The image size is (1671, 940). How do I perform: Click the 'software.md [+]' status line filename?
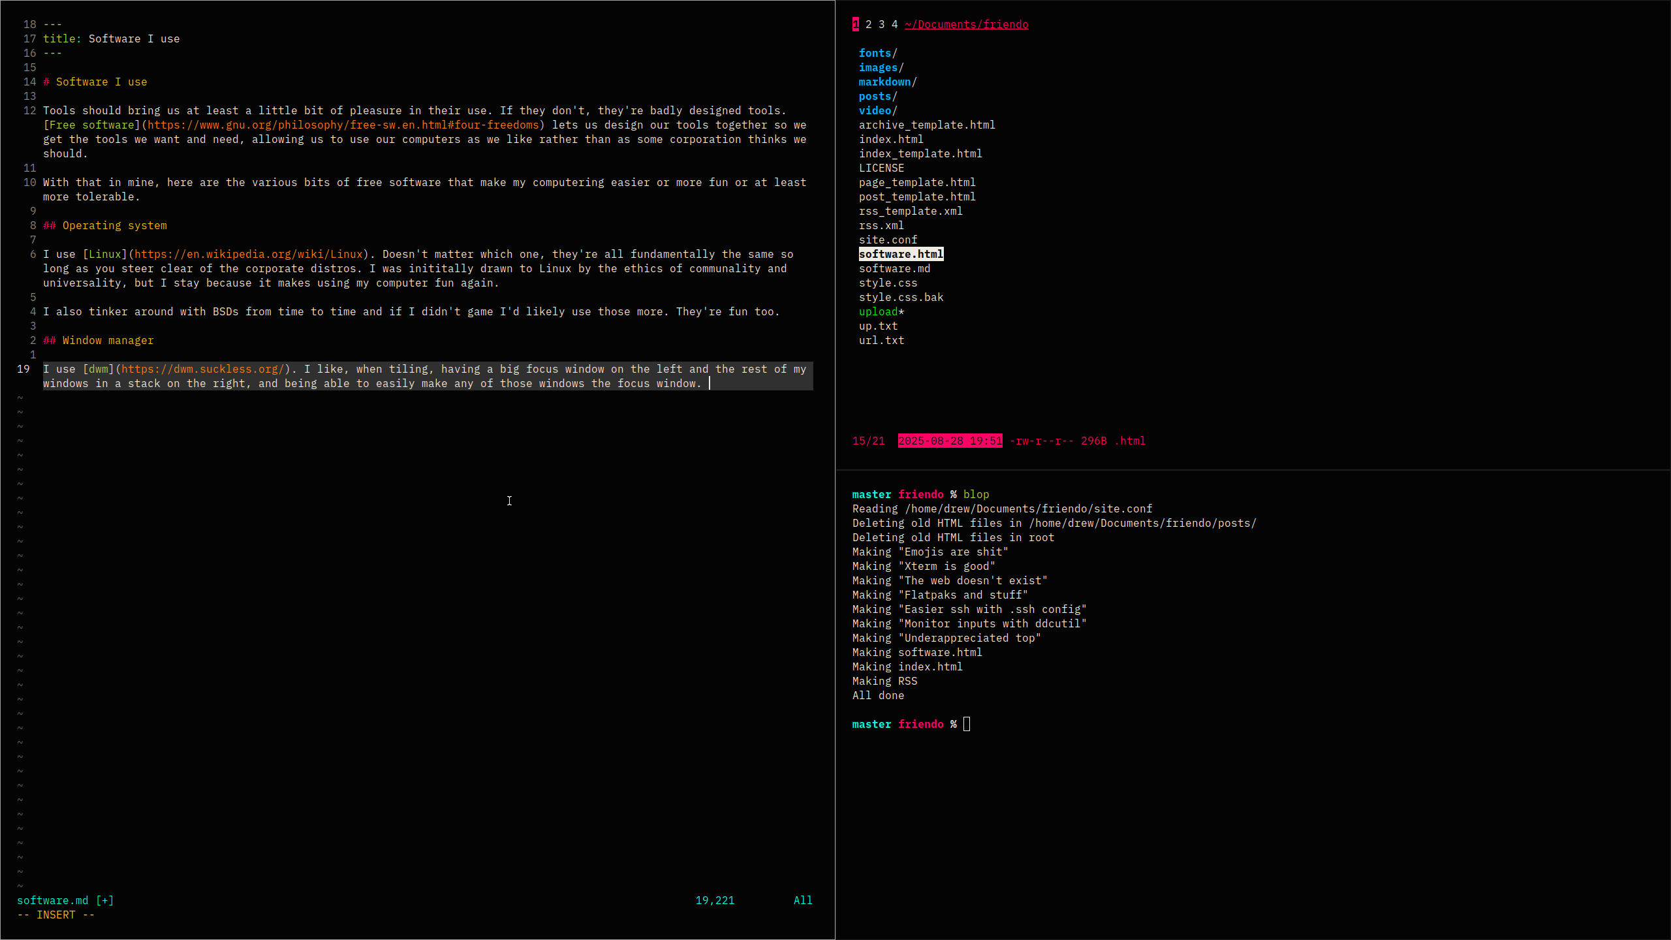pyautogui.click(x=65, y=900)
